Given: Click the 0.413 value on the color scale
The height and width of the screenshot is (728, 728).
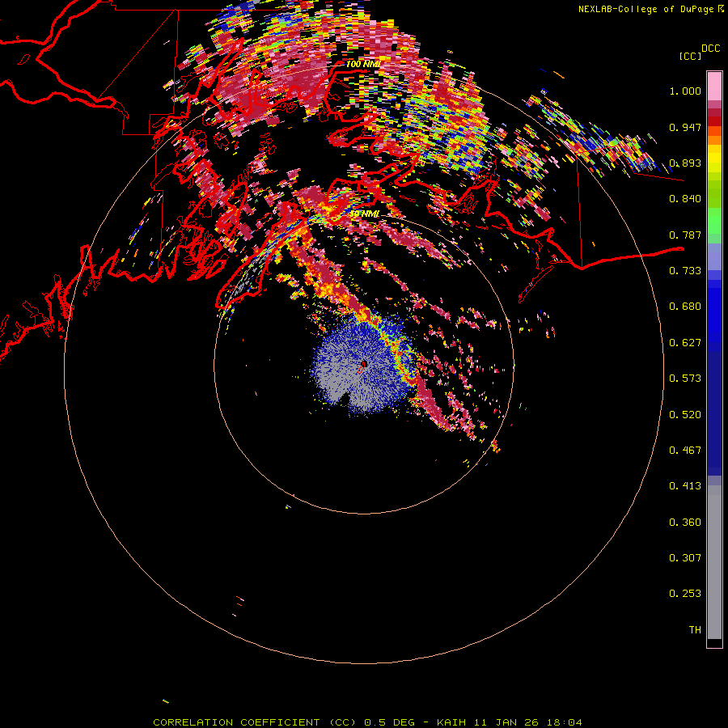Looking at the screenshot, I should tap(685, 486).
